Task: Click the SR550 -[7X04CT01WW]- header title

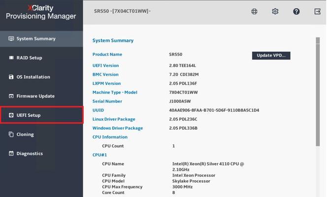Action: coord(122,11)
